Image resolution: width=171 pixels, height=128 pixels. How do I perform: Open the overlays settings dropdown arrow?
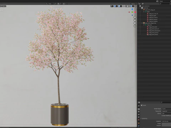click(121, 6)
